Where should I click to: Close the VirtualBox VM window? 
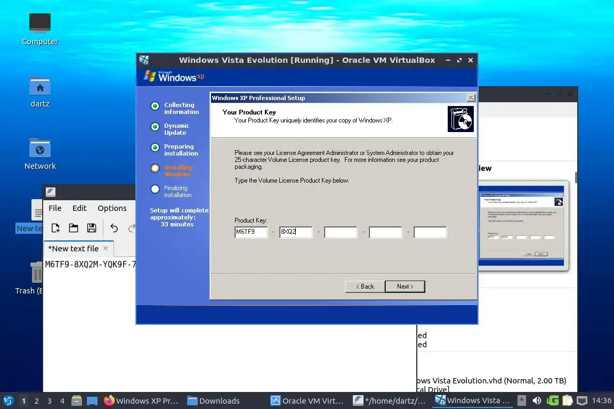(471, 60)
